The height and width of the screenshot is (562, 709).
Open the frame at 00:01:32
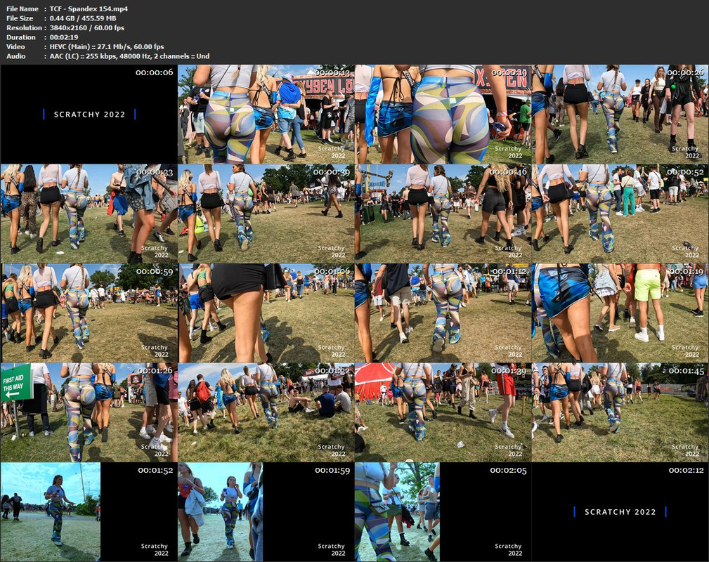pyautogui.click(x=266, y=412)
